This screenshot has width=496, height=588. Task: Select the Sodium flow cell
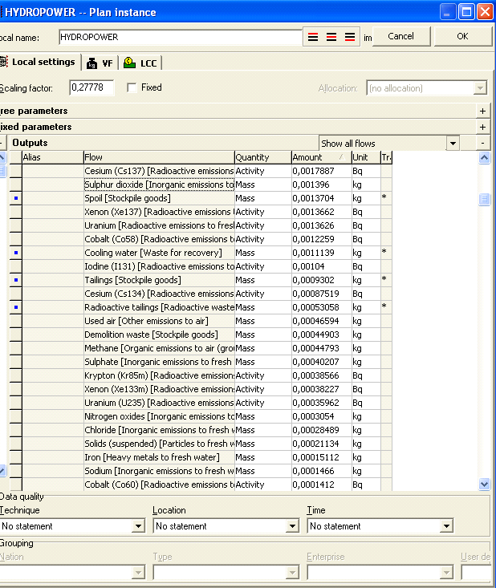159,471
